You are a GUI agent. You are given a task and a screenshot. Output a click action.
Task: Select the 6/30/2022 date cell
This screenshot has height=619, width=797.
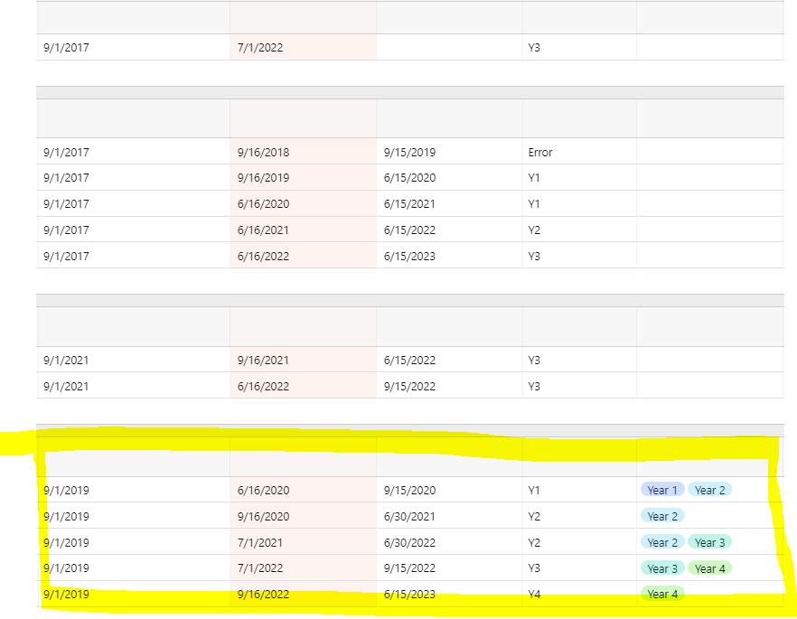pyautogui.click(x=449, y=542)
